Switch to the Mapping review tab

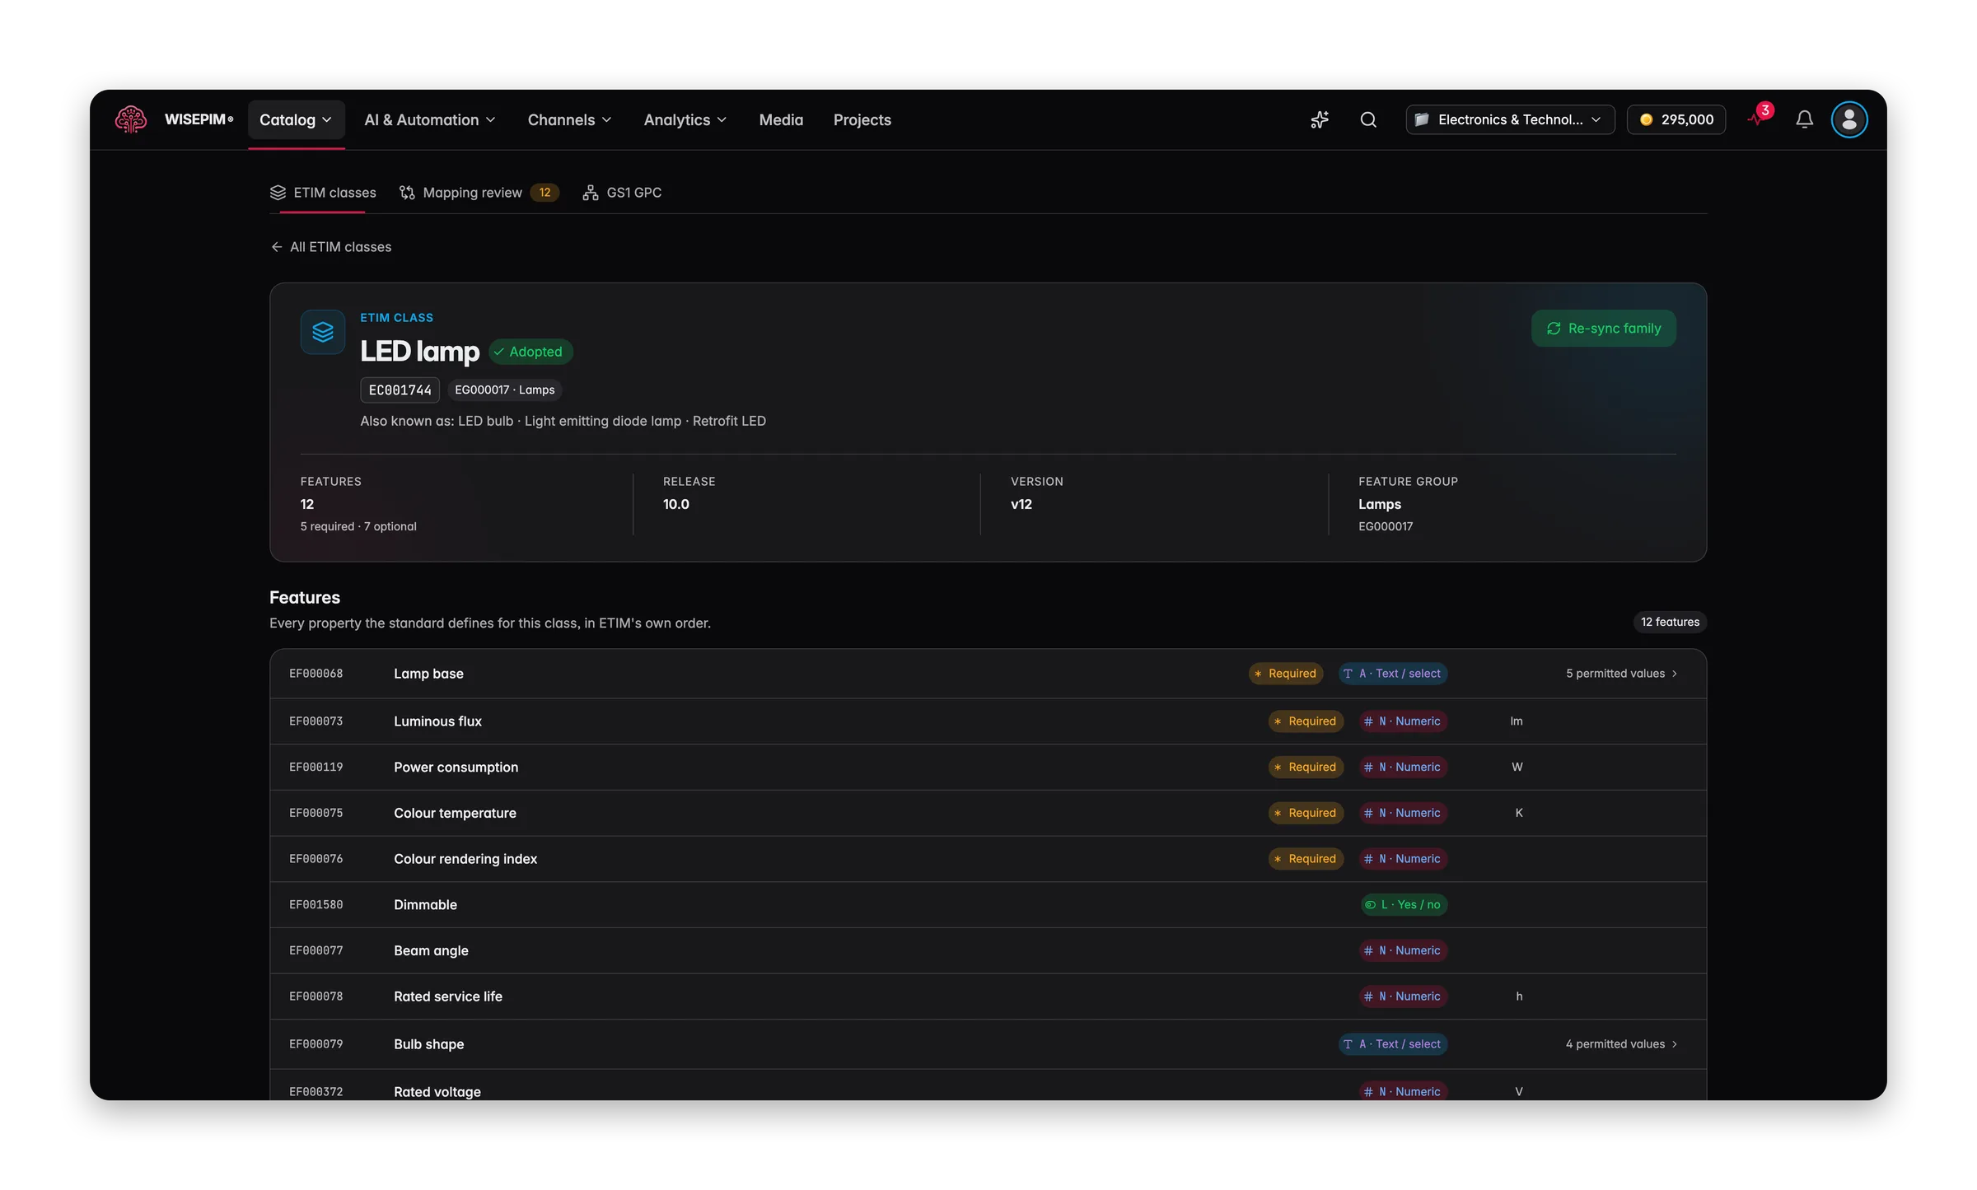479,192
